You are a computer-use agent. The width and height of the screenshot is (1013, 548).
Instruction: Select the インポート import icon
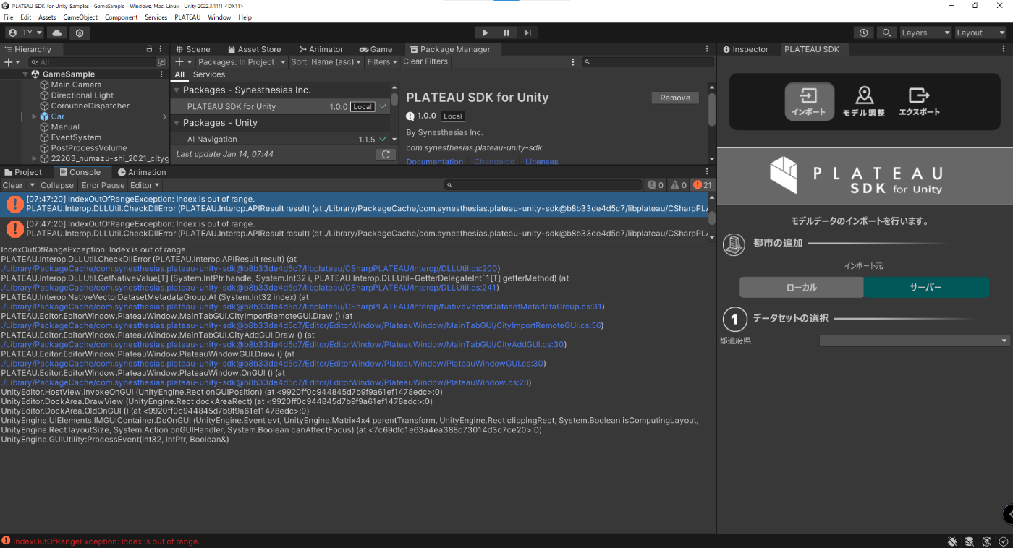coord(809,101)
